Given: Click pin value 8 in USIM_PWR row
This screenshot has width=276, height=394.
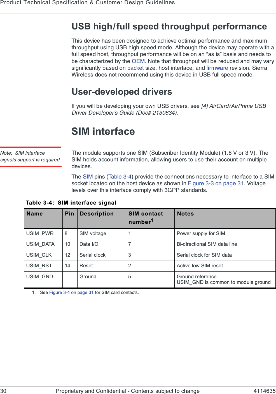Looking at the screenshot, I should [x=66, y=233].
